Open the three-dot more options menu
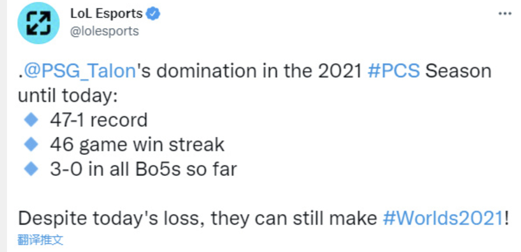 pyautogui.click(x=504, y=13)
